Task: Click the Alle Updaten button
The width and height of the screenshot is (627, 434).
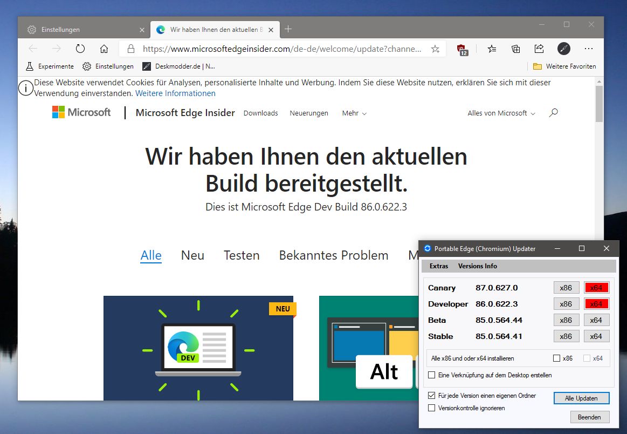Action: [x=581, y=398]
